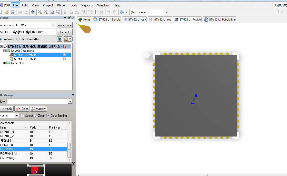287x176 pixels.
Task: Save the library with the floppy icon
Action: pyautogui.click(x=13, y=12)
